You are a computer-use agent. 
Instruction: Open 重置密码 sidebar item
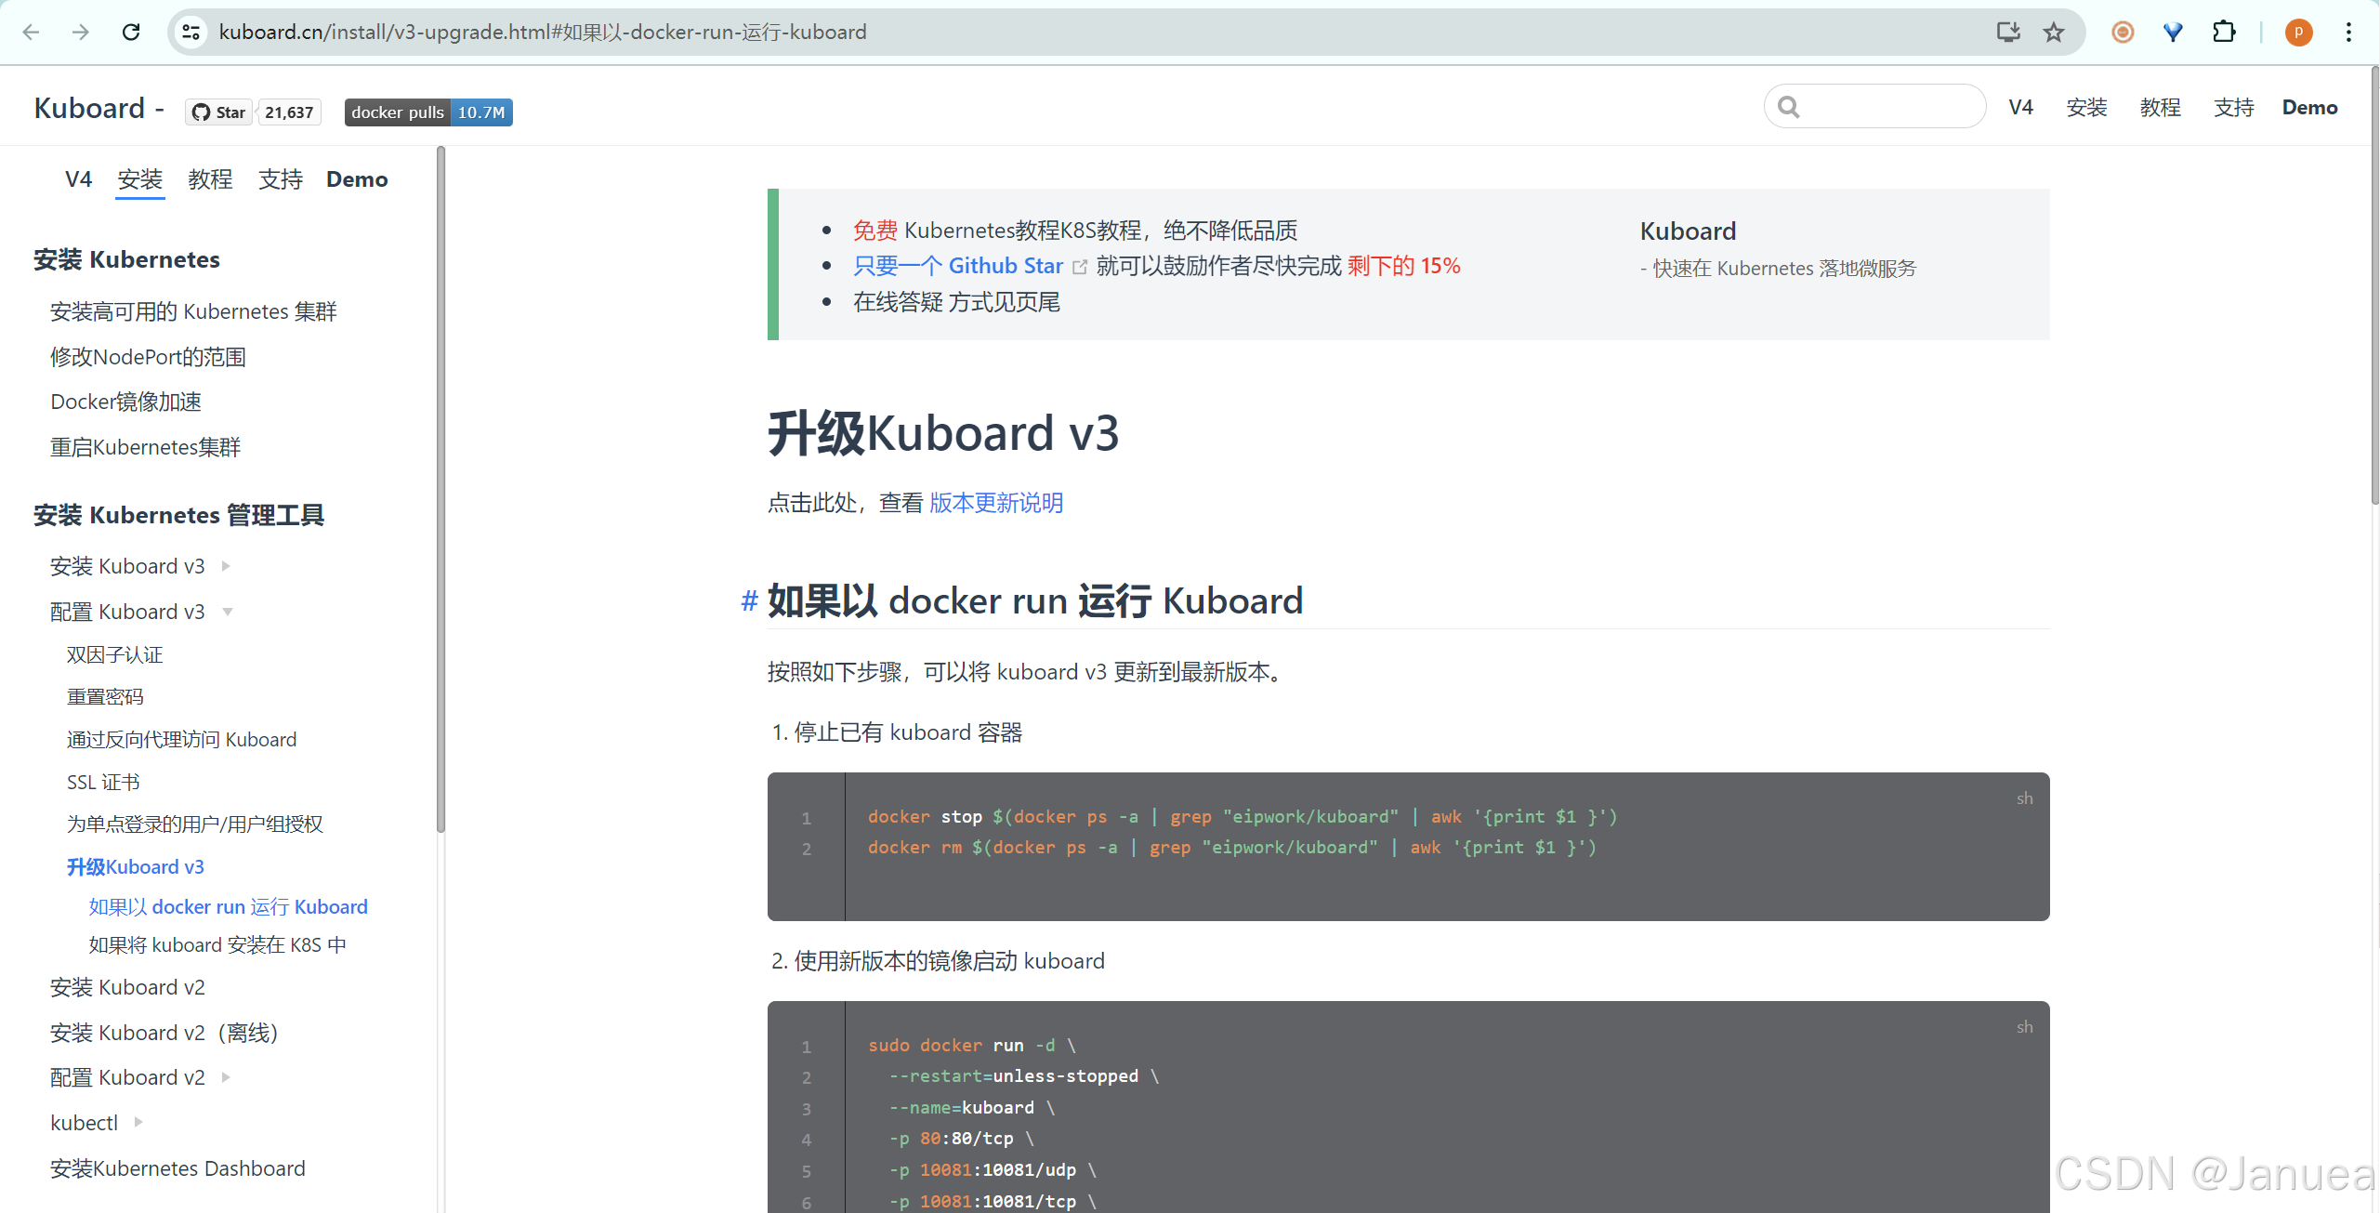(105, 697)
